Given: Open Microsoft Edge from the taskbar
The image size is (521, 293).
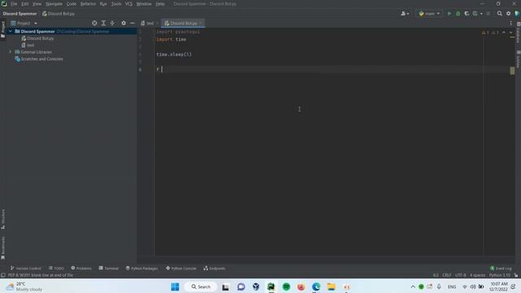Looking at the screenshot, I should [316, 286].
